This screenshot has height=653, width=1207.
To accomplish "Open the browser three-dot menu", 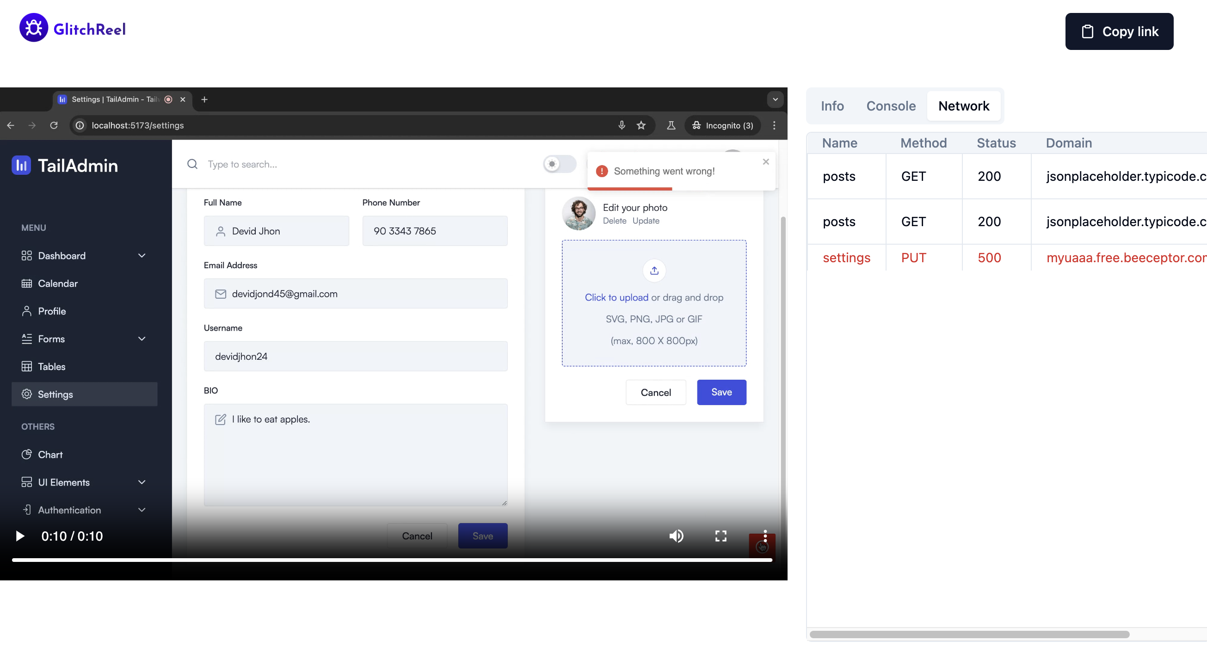I will [774, 125].
